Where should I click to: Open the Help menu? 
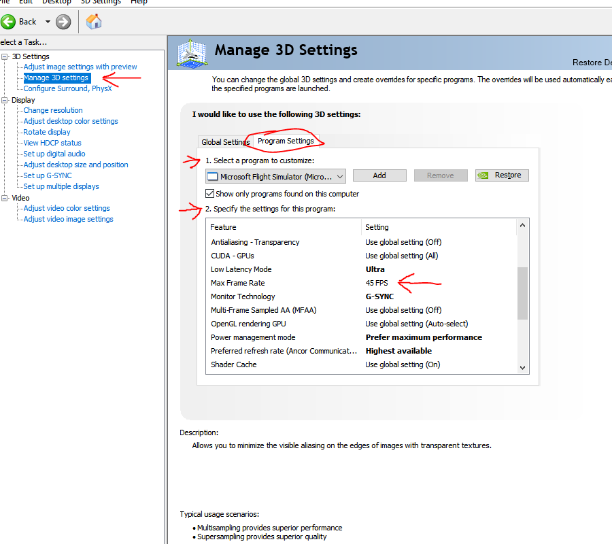pos(139,2)
